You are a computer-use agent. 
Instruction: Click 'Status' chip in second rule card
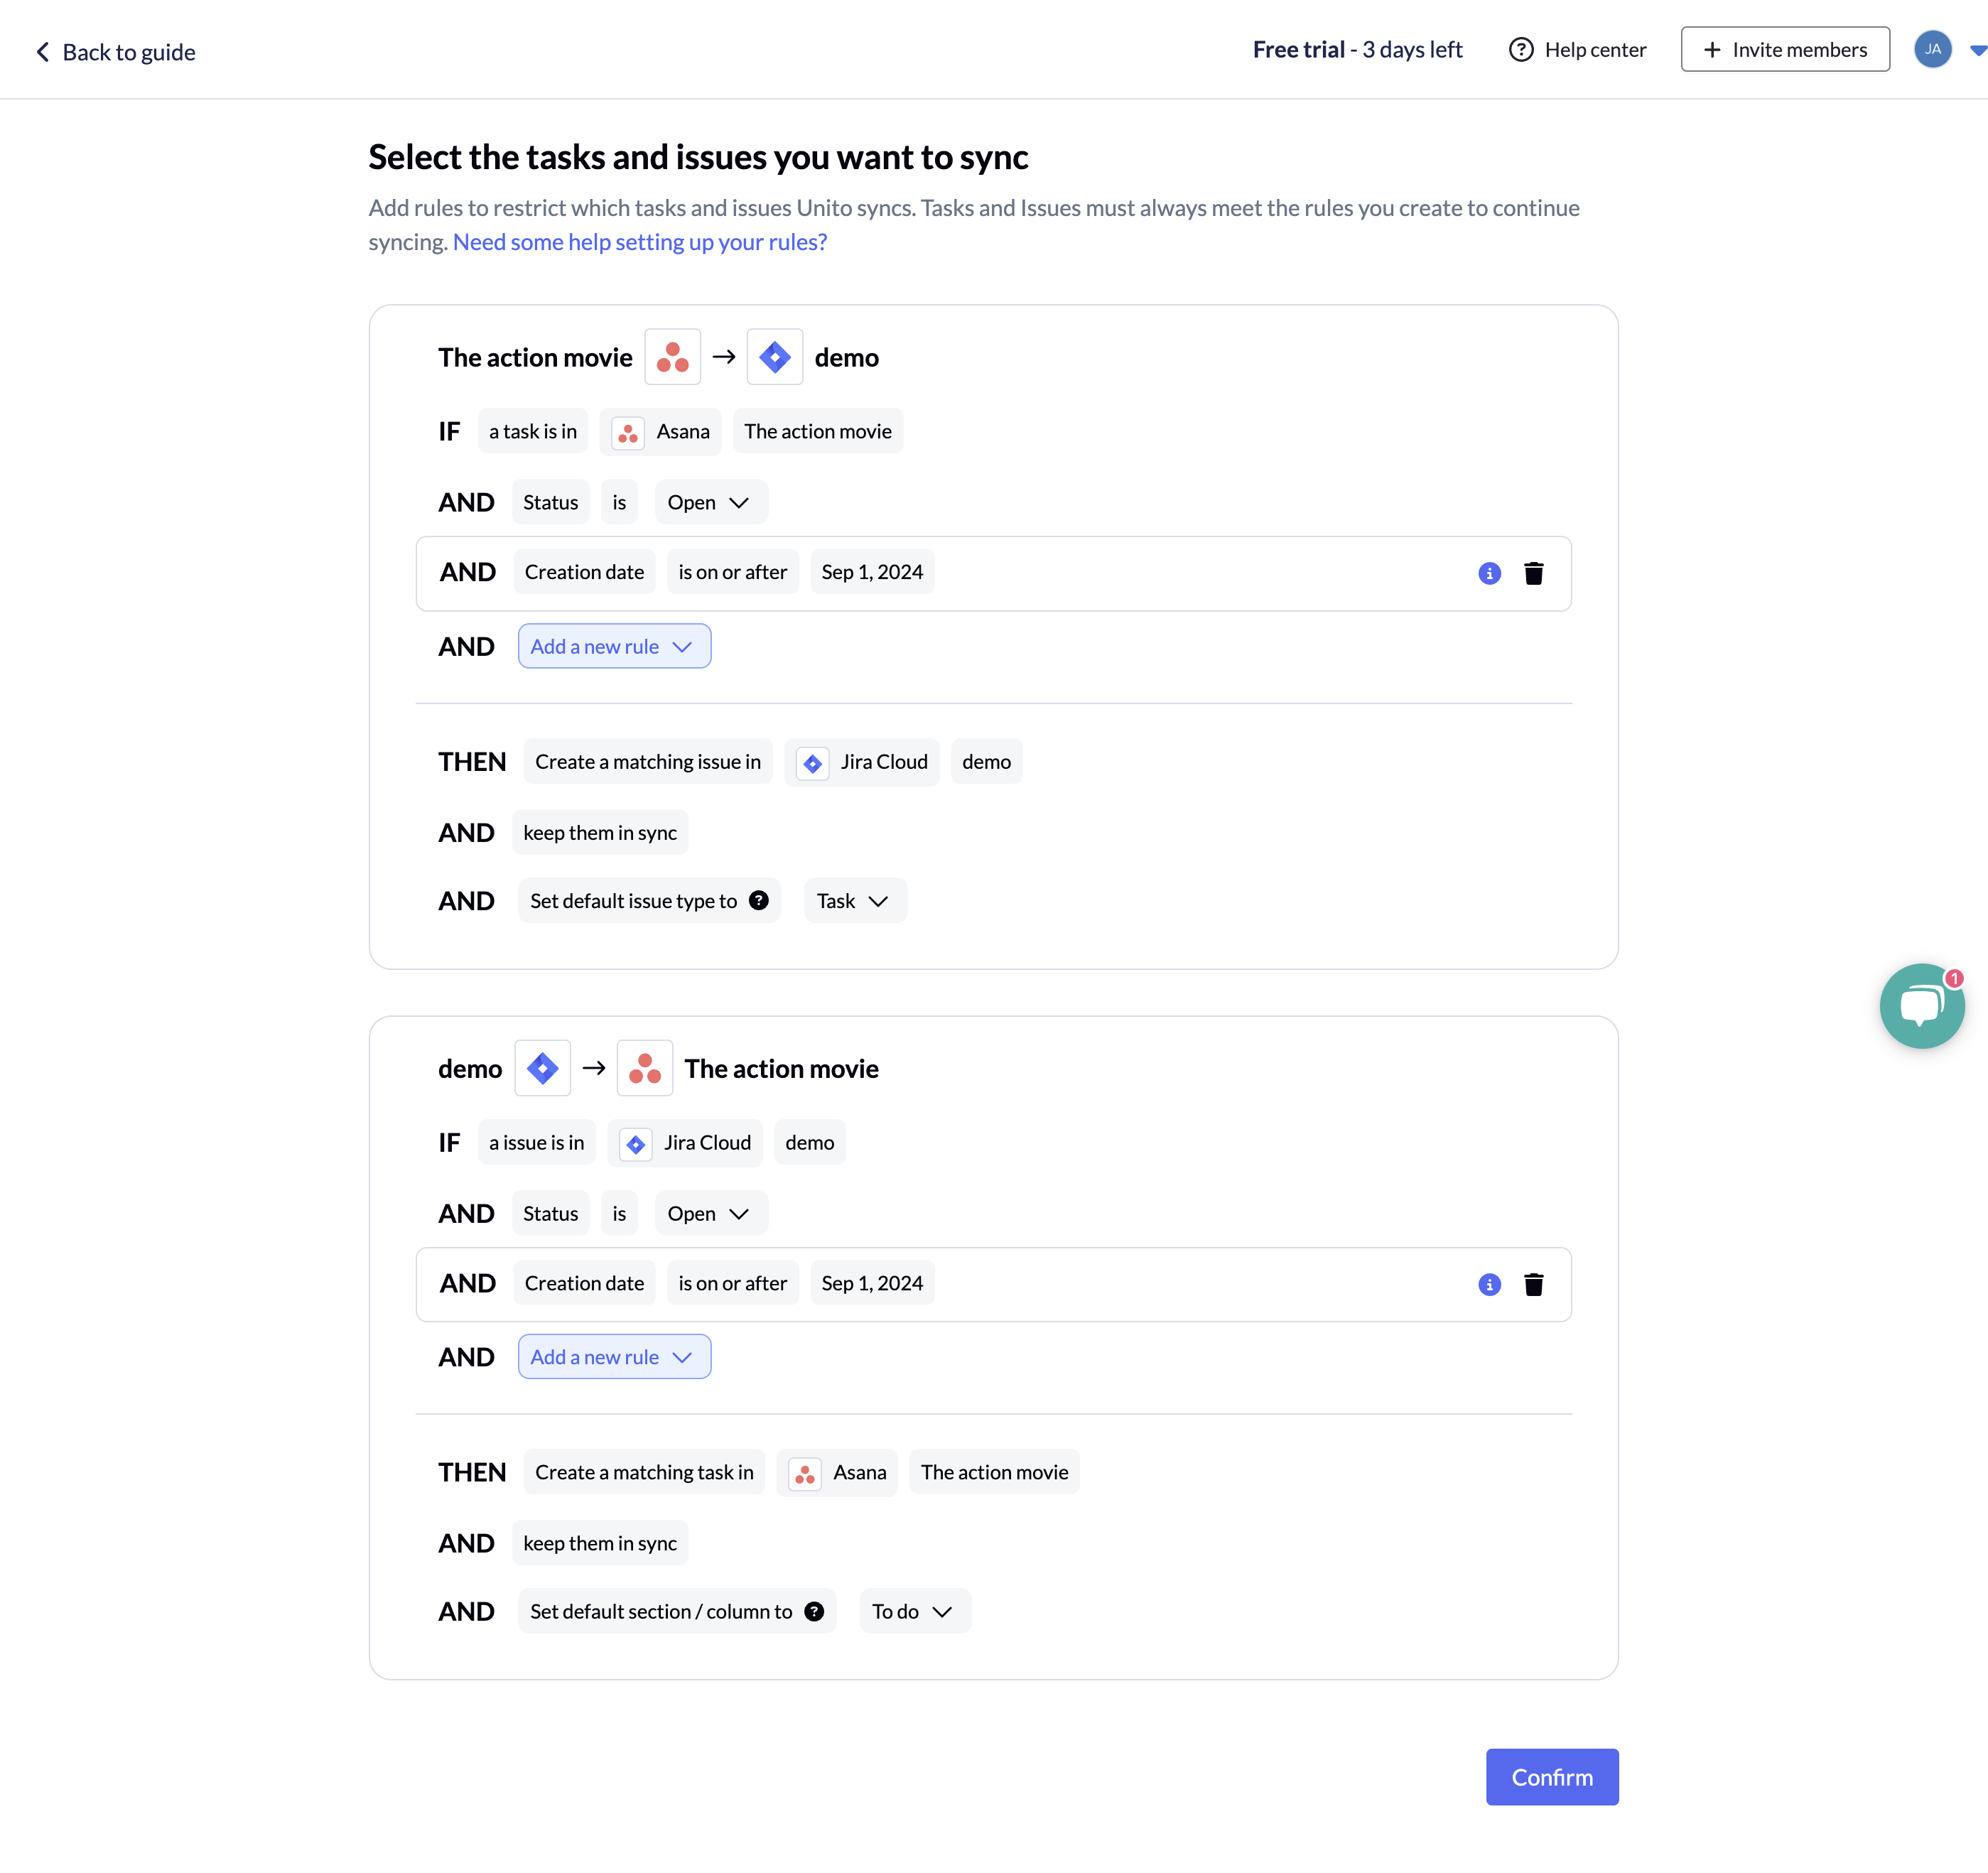click(551, 1213)
